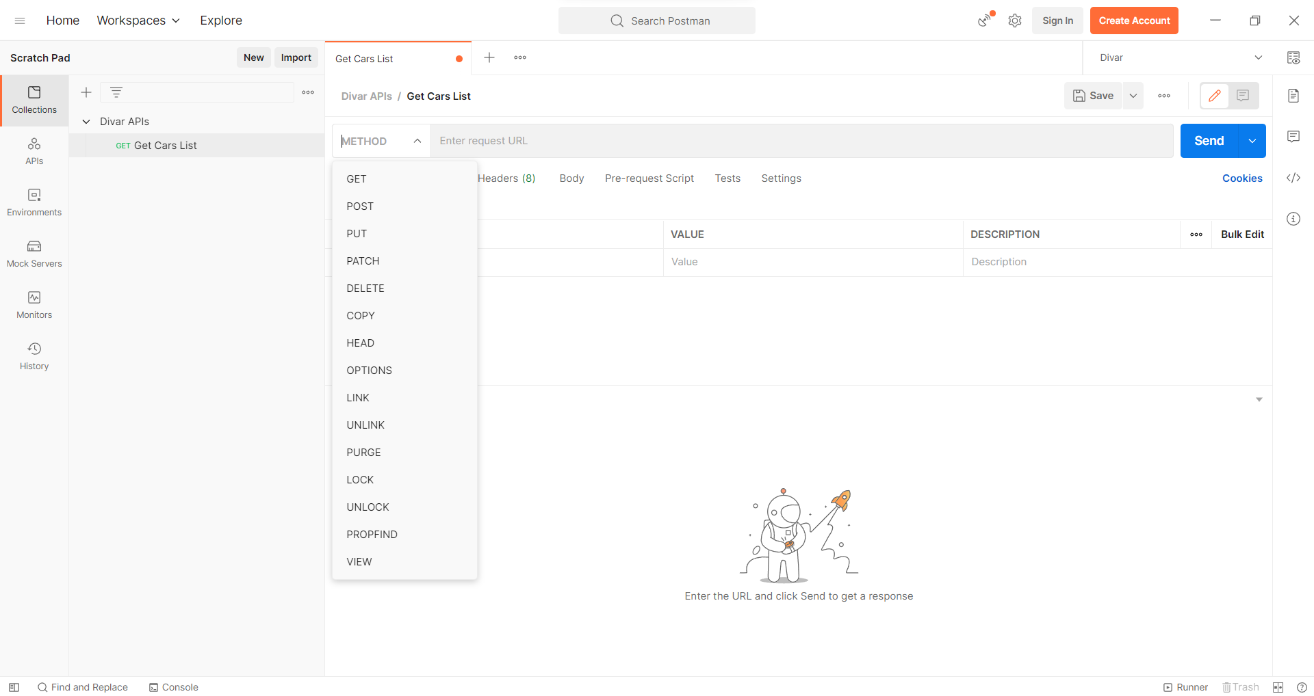Toggle two-pane view icon in status bar
1314x696 pixels.
(x=1278, y=687)
